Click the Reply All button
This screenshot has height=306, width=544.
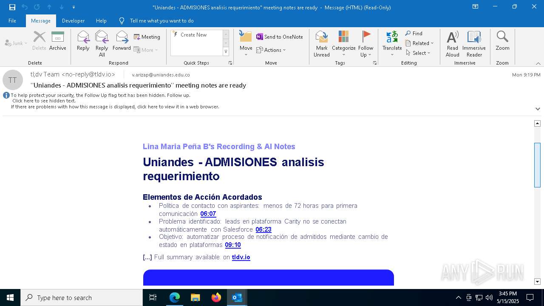coord(102,44)
